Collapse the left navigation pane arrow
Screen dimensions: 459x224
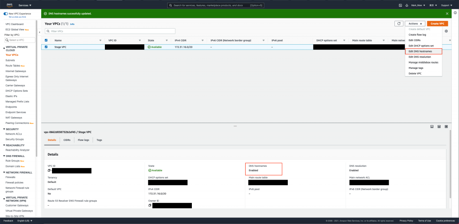click(39, 32)
